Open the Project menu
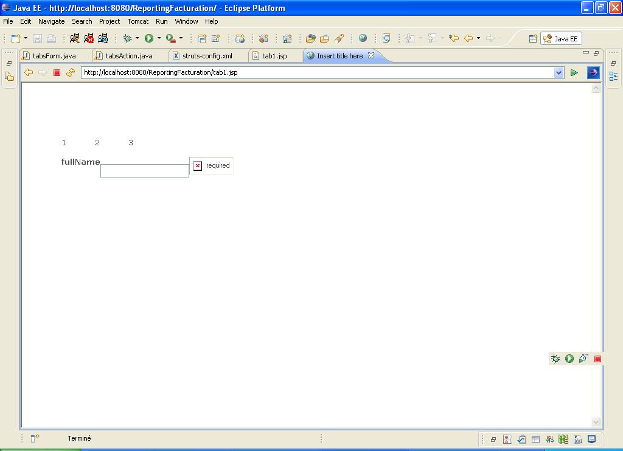This screenshot has width=623, height=451. click(110, 21)
